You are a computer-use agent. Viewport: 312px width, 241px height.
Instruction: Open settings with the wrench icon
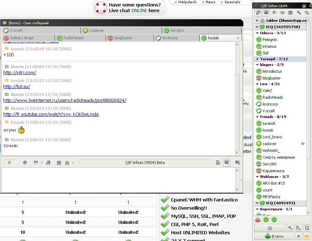pos(299,13)
